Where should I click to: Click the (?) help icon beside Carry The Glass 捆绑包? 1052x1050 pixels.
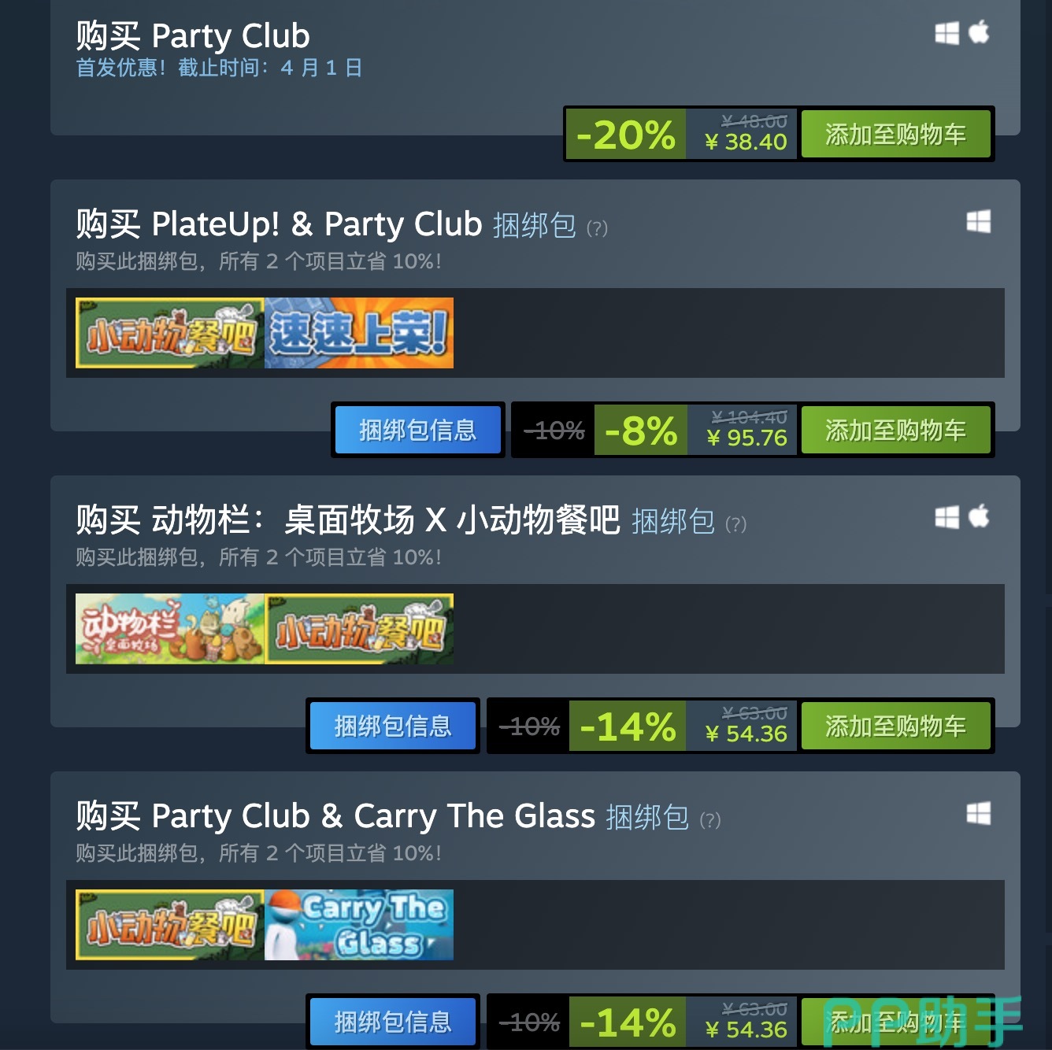pos(710,820)
